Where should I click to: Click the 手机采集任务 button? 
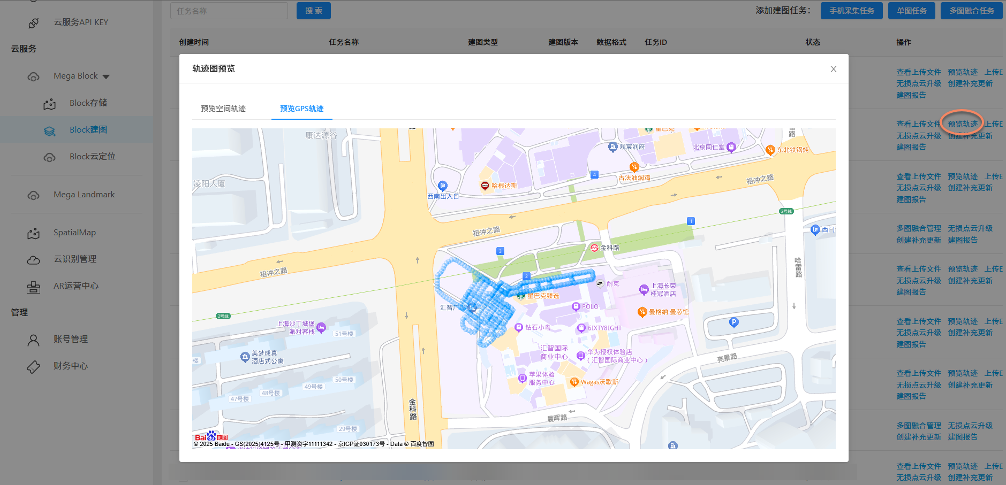851,11
